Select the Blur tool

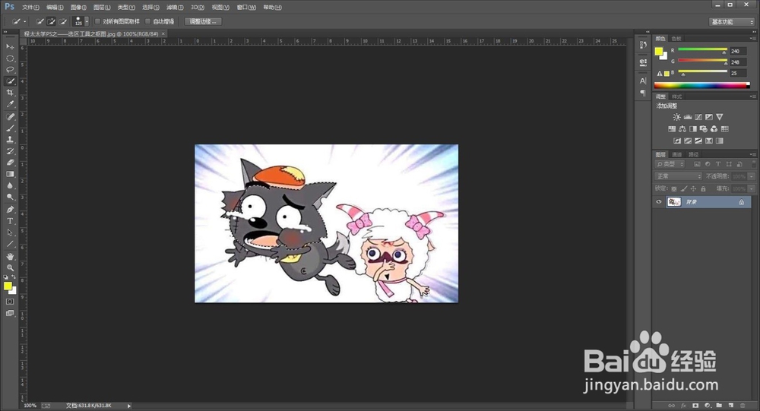point(10,185)
